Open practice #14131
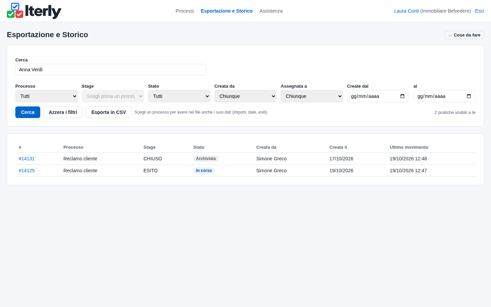 pos(27,159)
